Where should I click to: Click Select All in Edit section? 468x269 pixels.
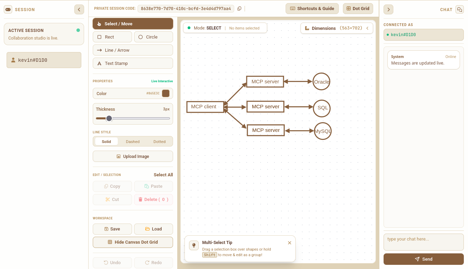tap(163, 175)
